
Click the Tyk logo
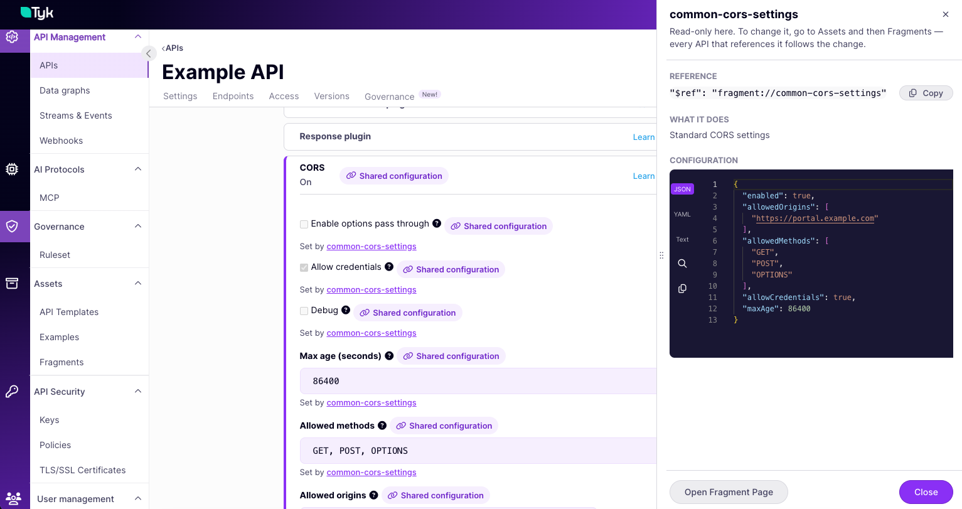click(x=37, y=13)
